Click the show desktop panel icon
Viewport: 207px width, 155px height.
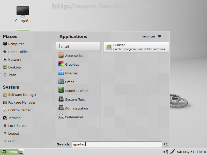pos(21,152)
